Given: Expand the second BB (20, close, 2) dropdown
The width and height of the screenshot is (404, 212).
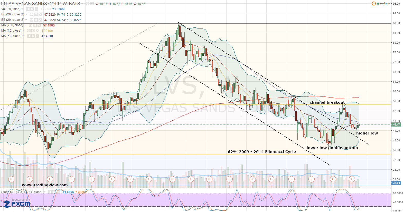Looking at the screenshot, I should coord(26,20).
